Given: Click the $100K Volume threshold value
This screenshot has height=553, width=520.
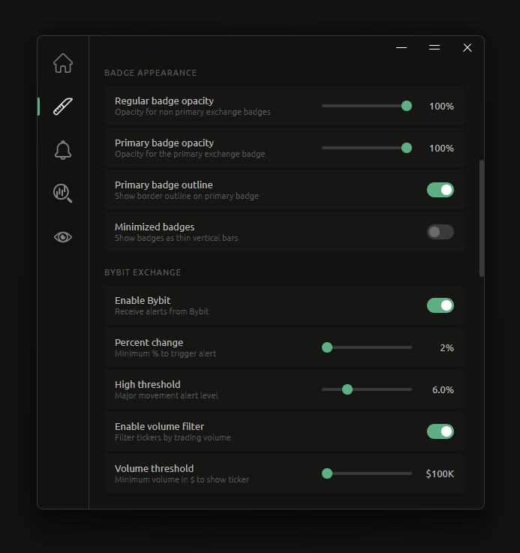Looking at the screenshot, I should click(440, 473).
